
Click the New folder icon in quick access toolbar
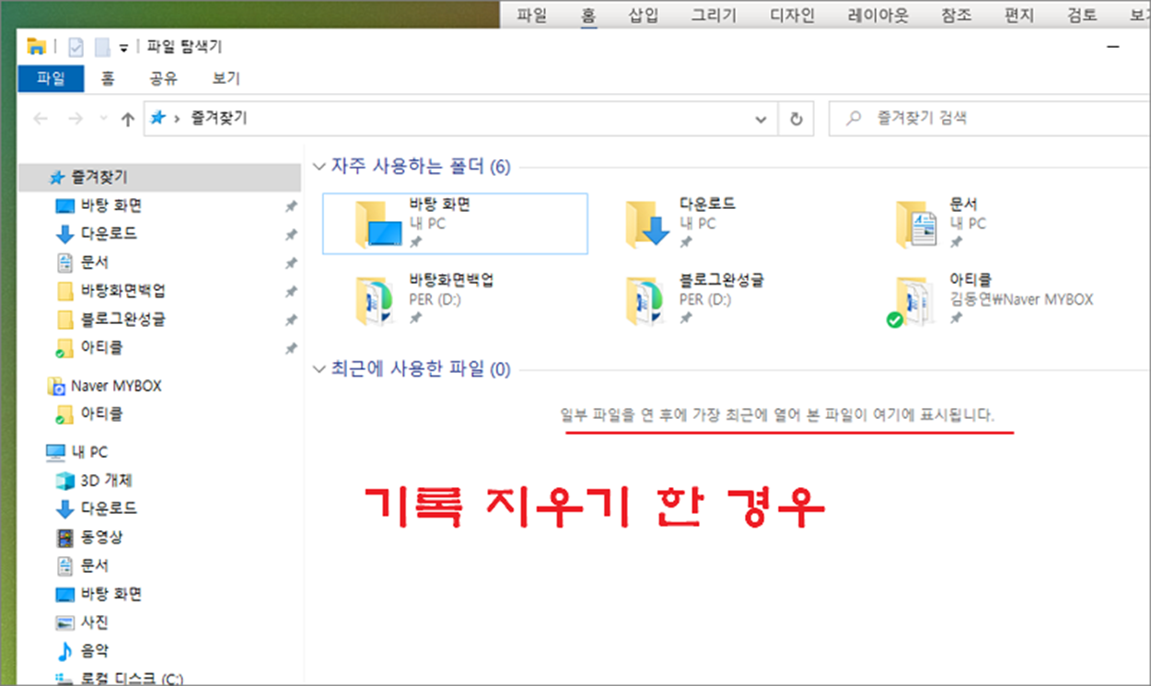coord(101,46)
